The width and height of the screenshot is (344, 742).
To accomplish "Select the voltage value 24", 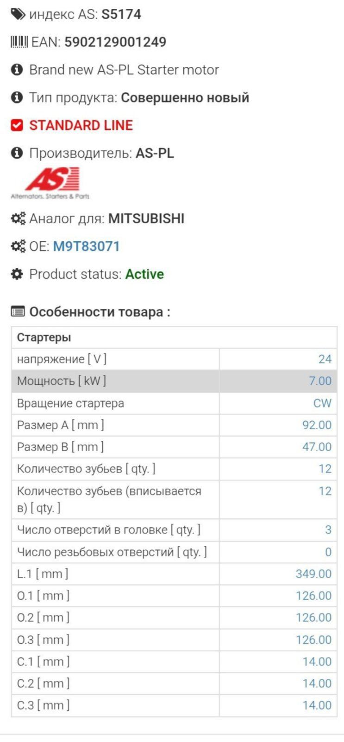I will tap(325, 359).
